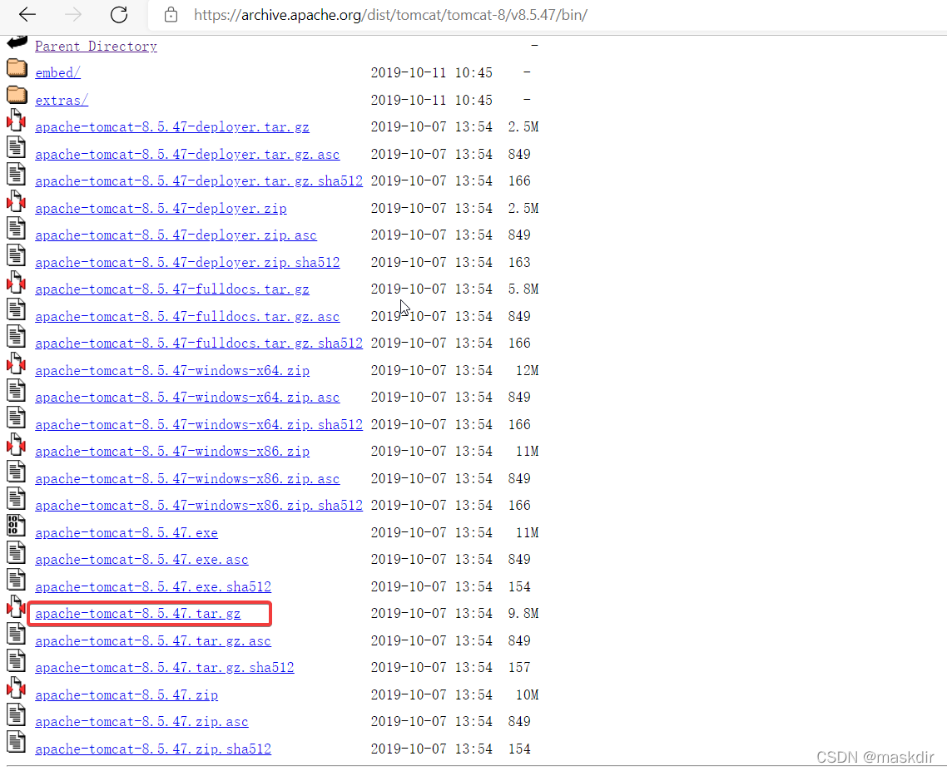This screenshot has height=771, width=947.
Task: Click the 12M size of windows-x64.zip
Action: pos(527,370)
